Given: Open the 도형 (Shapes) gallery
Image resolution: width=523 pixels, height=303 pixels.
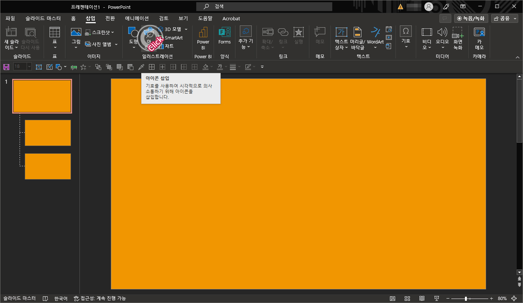Looking at the screenshot, I should pyautogui.click(x=133, y=38).
